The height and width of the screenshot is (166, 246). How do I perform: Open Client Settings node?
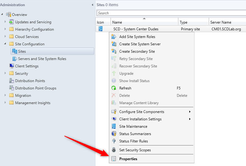27,66
